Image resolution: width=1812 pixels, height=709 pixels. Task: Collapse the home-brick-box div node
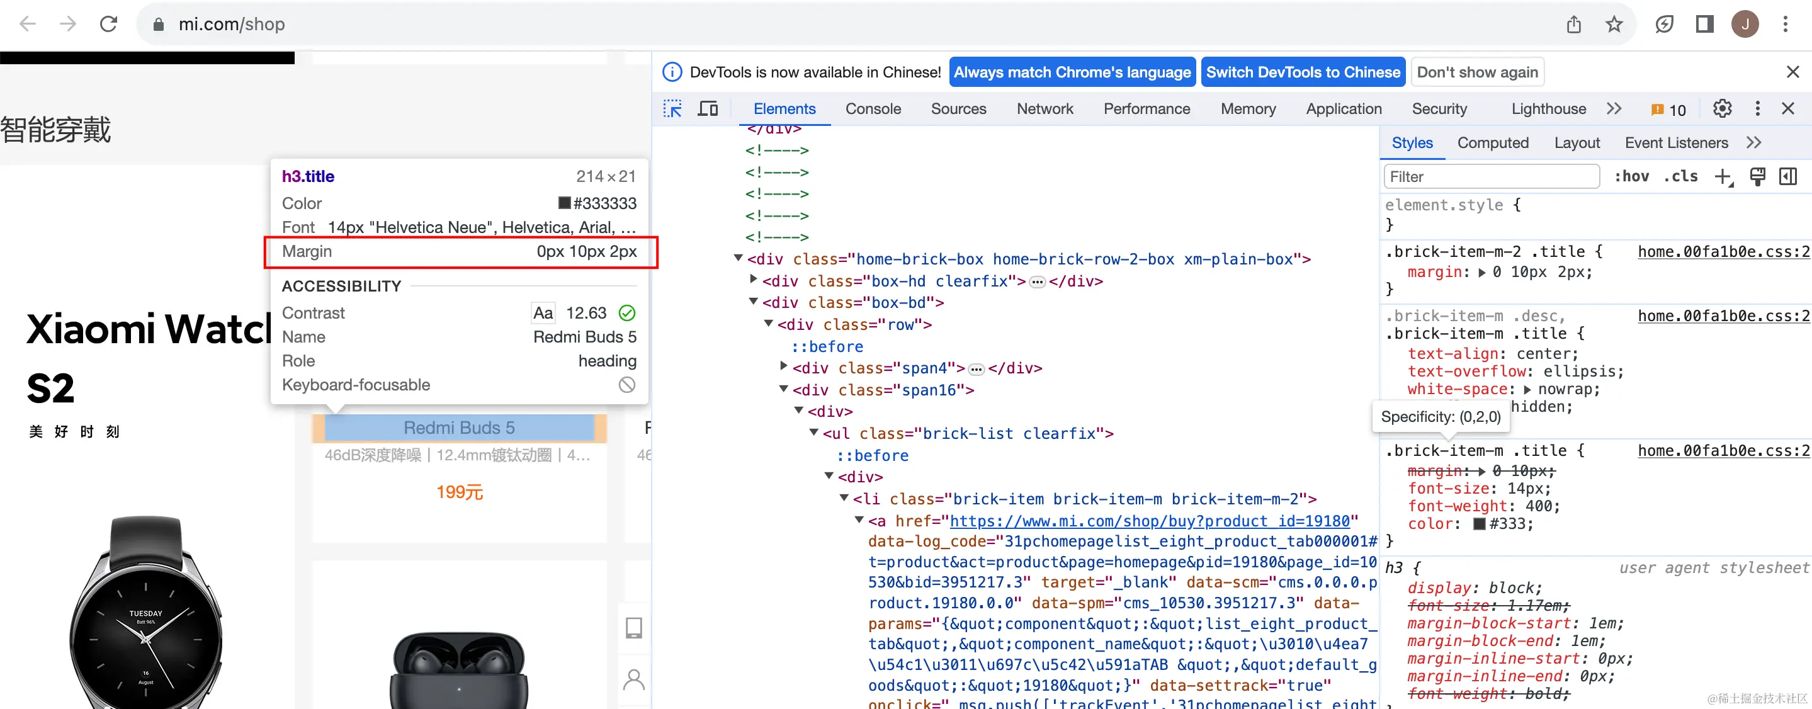(x=738, y=258)
